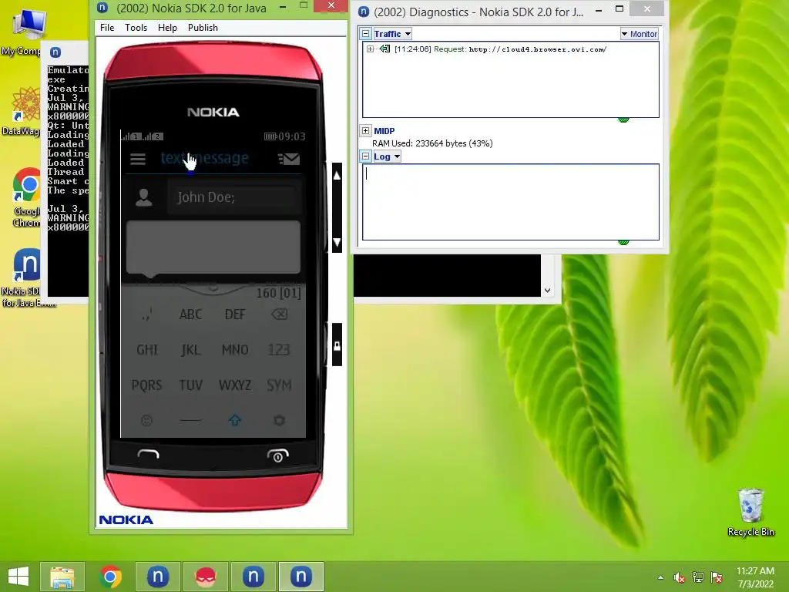Tap the 123 numeric mode key
The image size is (789, 592).
click(x=279, y=349)
